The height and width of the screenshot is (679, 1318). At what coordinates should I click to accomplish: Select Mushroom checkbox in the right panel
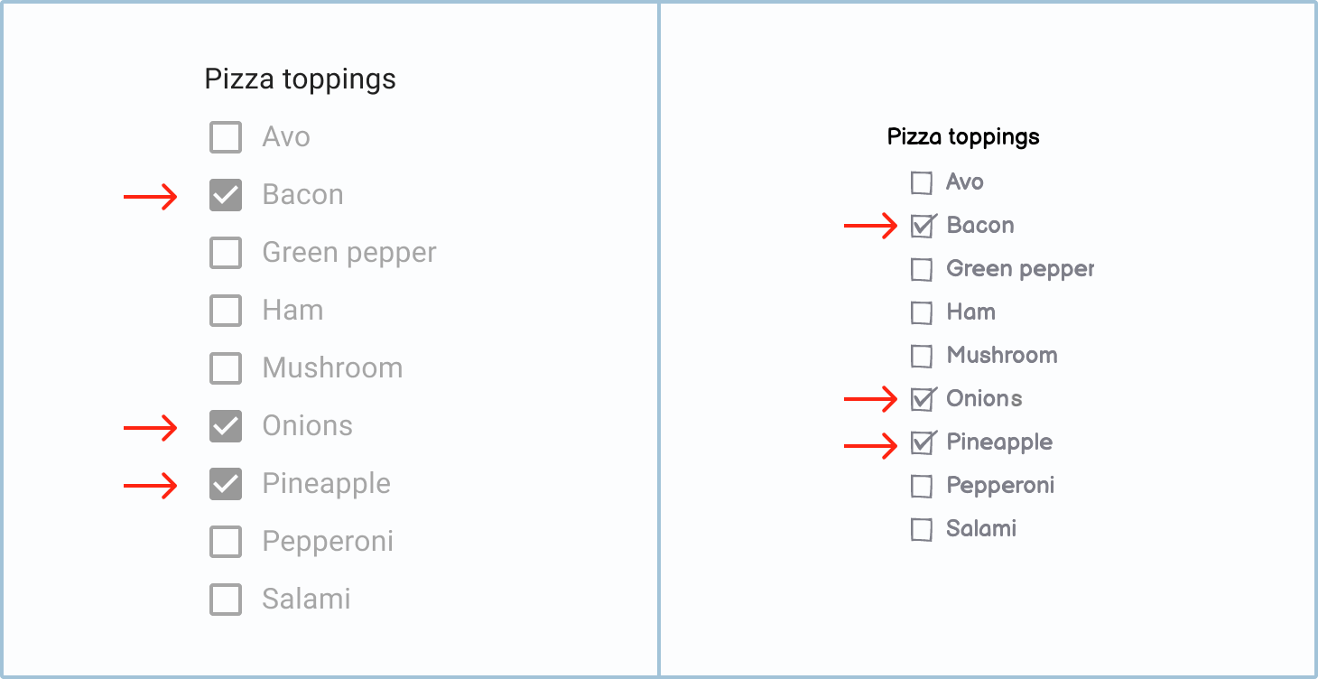click(922, 357)
